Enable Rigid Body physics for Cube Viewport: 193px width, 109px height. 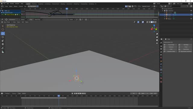[x=185, y=49]
